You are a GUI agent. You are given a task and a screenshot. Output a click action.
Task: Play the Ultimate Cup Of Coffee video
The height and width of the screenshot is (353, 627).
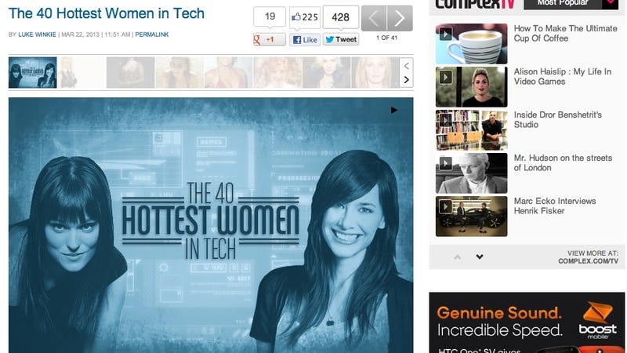(472, 44)
